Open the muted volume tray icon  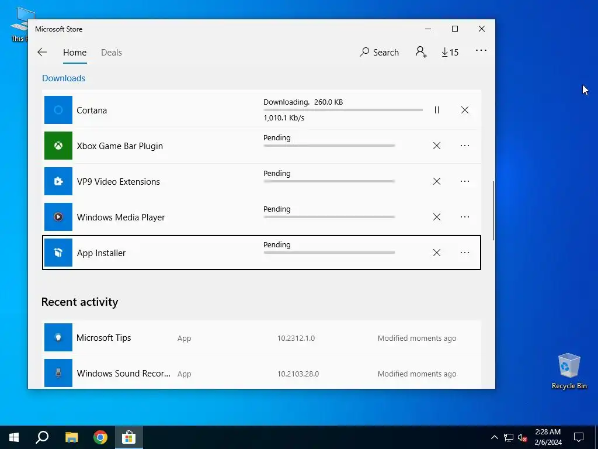click(522, 437)
